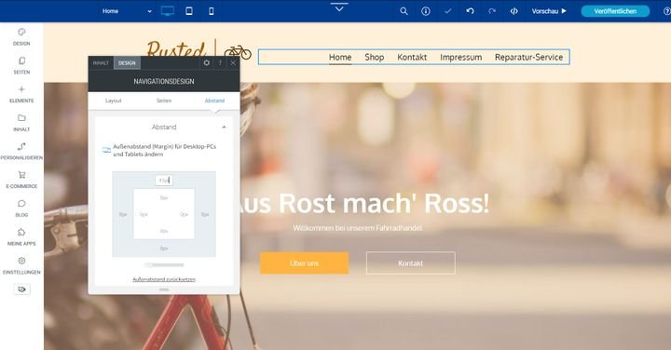This screenshot has width=671, height=350.
Task: Open panel settings gear icon
Action: click(206, 62)
